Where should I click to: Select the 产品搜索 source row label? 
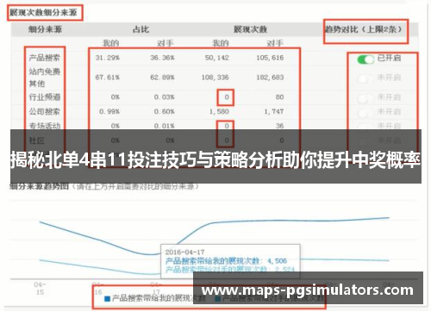45,58
